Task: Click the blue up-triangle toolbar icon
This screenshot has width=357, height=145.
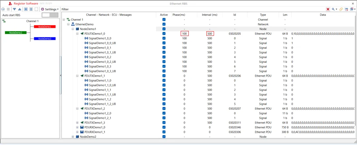Action: click(20, 9)
